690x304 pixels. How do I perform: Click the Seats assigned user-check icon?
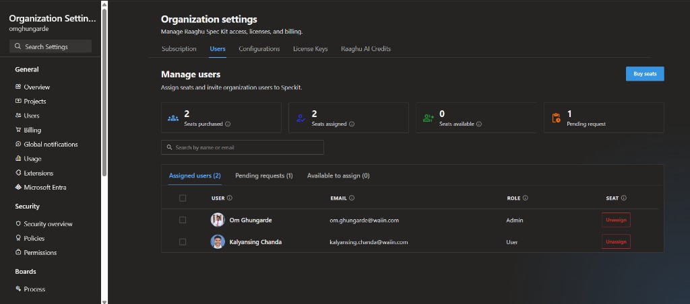pyautogui.click(x=301, y=118)
